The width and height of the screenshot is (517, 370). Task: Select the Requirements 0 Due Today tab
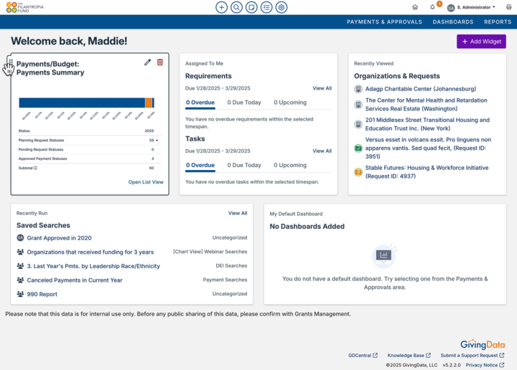point(244,103)
